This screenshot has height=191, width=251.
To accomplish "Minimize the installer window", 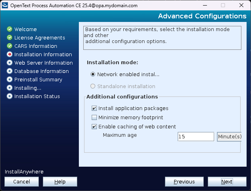I will tap(205, 5).
